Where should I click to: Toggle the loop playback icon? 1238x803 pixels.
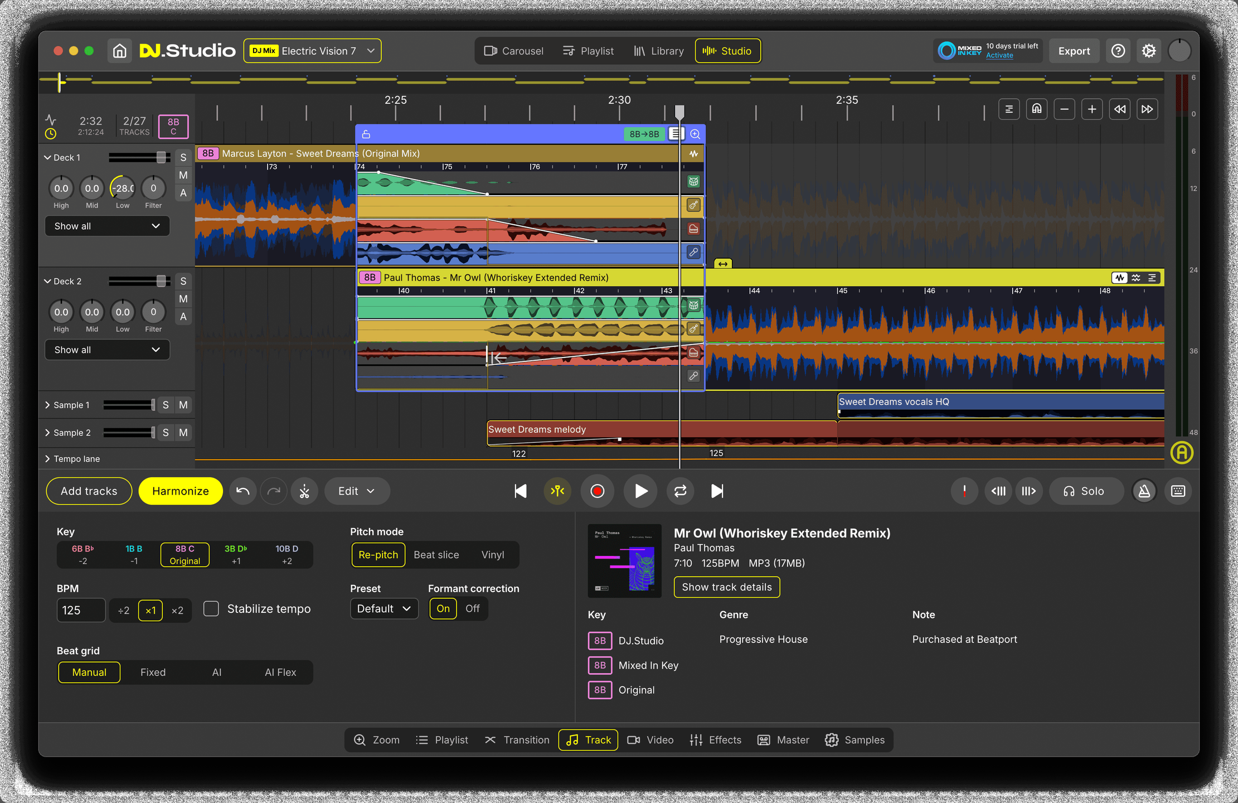click(x=680, y=491)
